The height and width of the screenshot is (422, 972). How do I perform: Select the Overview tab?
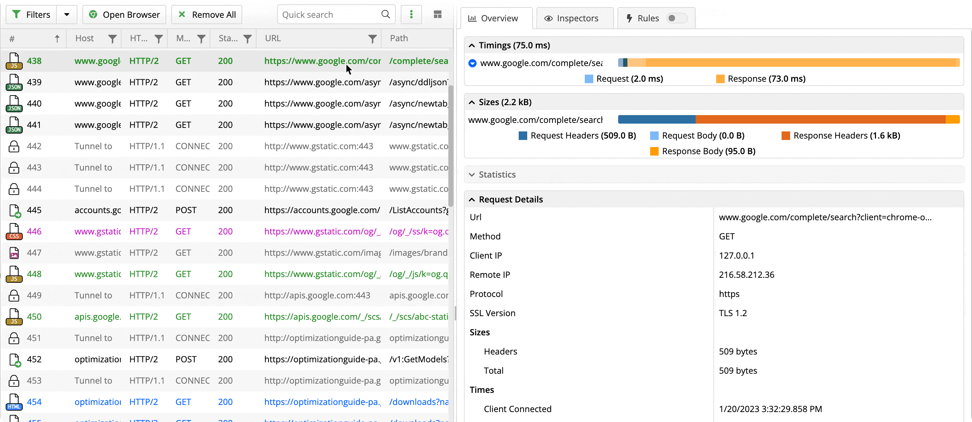[x=496, y=18]
